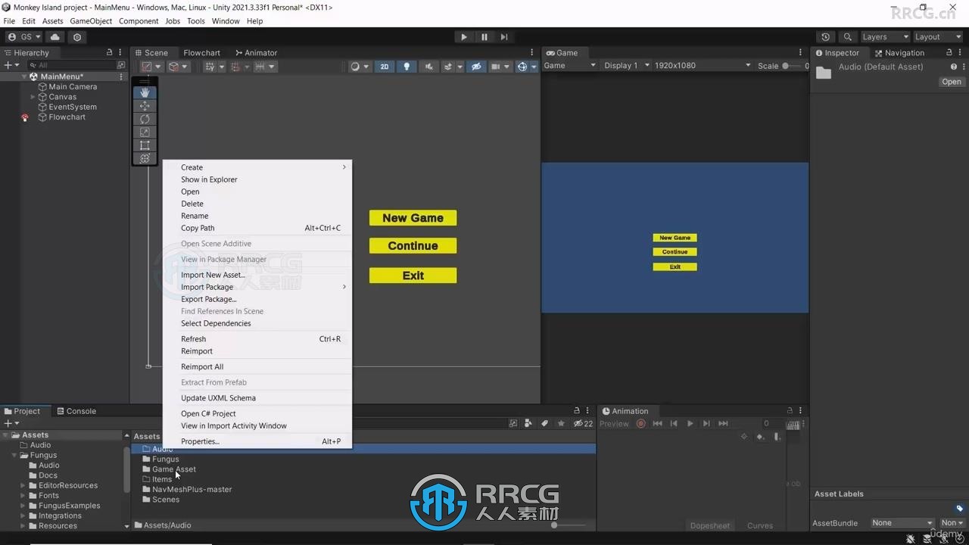Select the Flowchart object in the Hierarchy

67,117
